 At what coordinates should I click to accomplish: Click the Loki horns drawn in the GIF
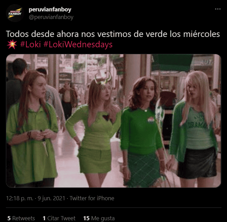point(103,78)
